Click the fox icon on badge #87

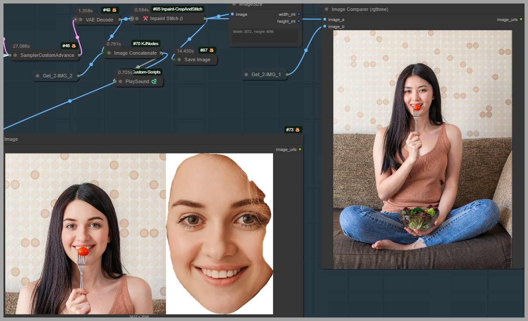click(212, 50)
